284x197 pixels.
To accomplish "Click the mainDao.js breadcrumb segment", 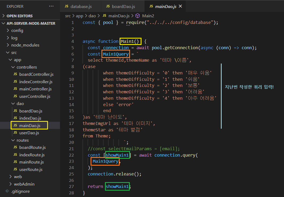I will point(119,16).
